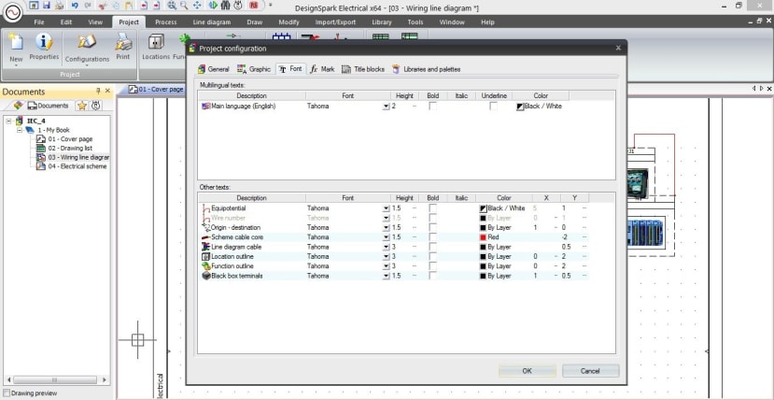
Task: Click the pan arrows icon in toolbar
Action: tap(197, 6)
